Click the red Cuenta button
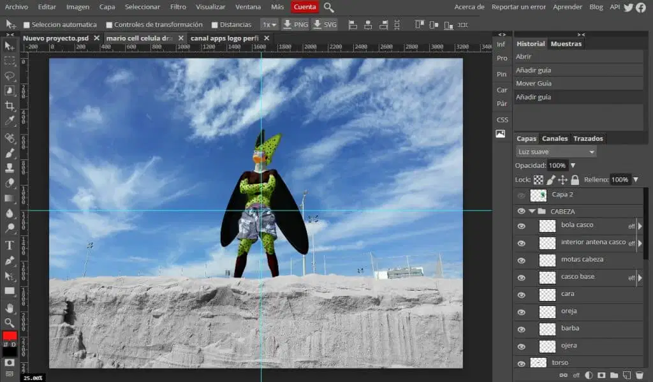Image resolution: width=653 pixels, height=382 pixels. pyautogui.click(x=305, y=7)
